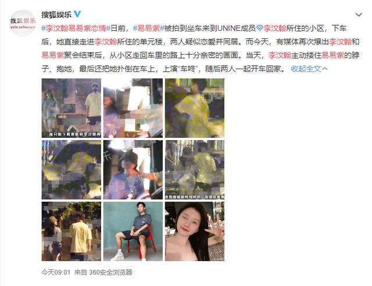Open first photo with subtitle caption

pyautogui.click(x=71, y=108)
